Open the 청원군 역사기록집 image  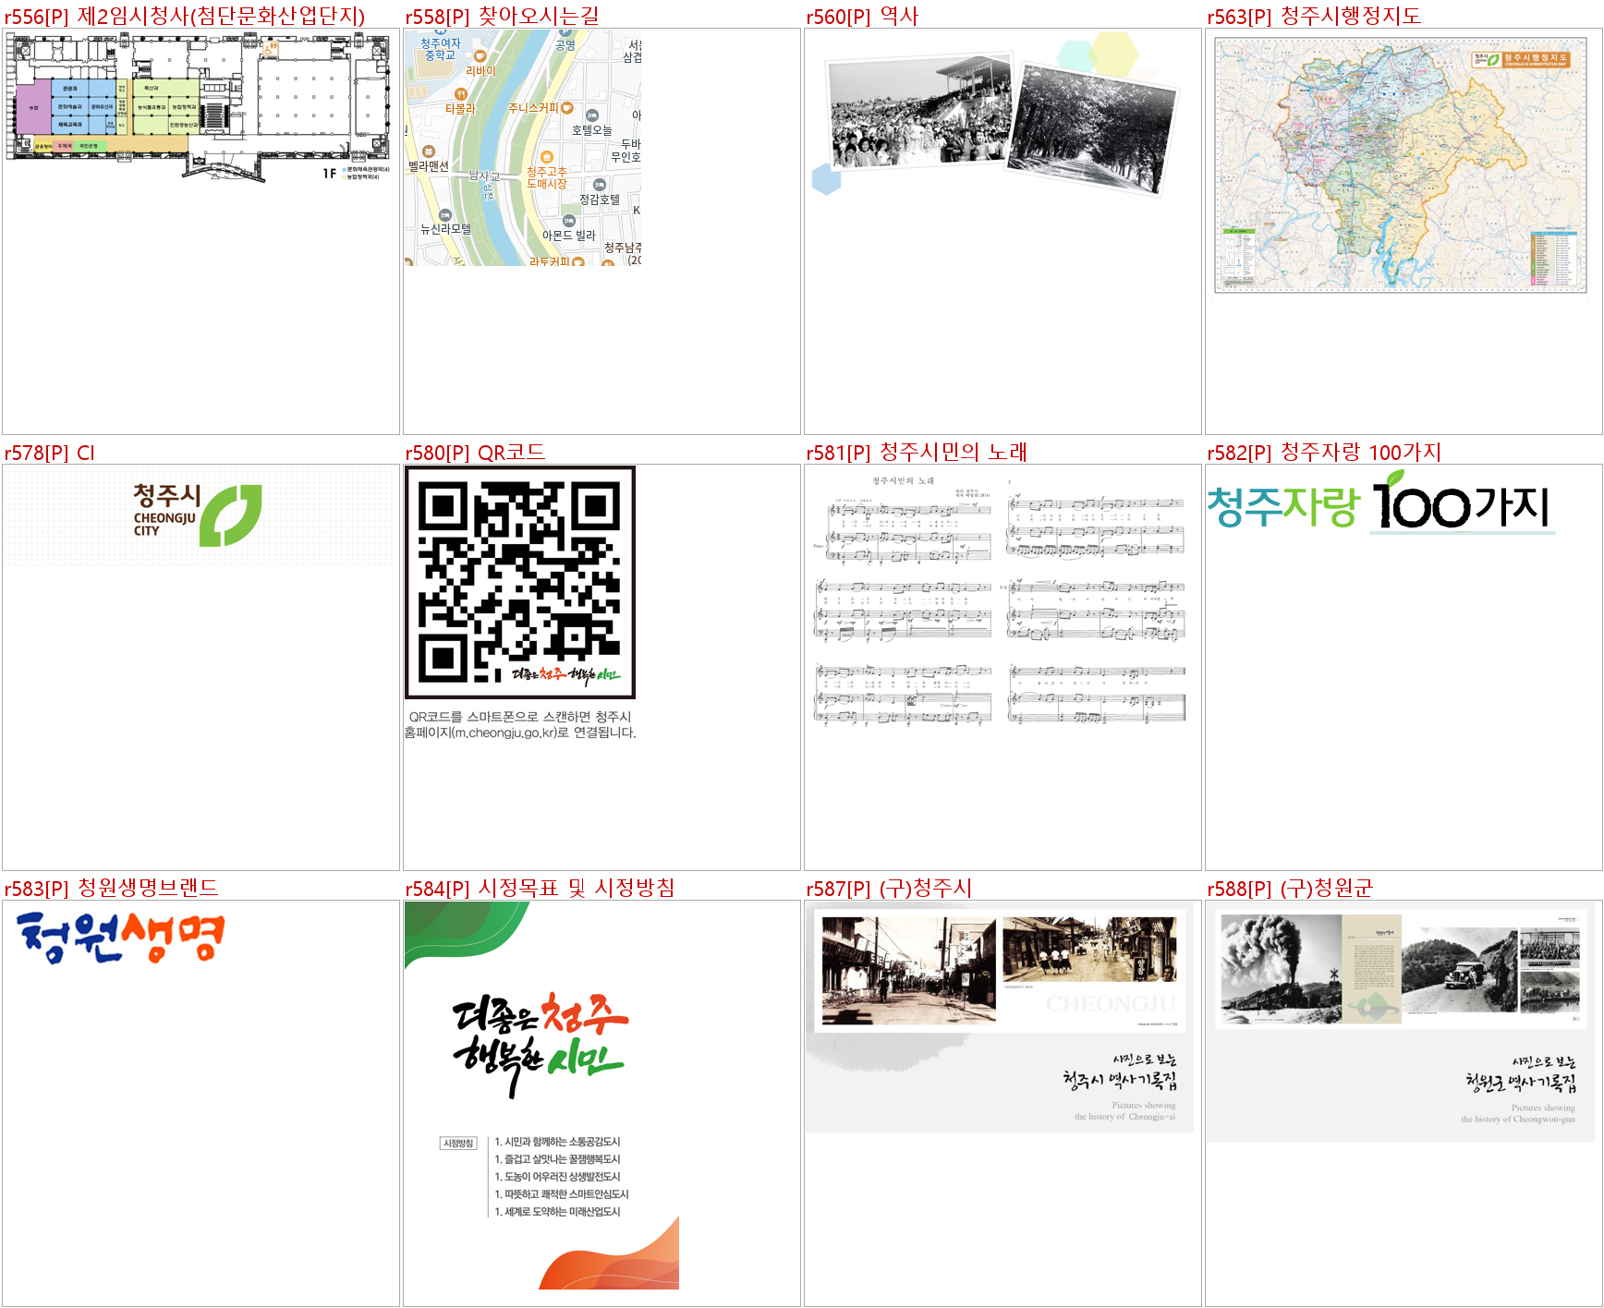point(1401,1022)
